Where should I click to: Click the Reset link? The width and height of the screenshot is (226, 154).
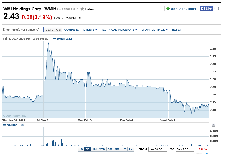coord(176,30)
